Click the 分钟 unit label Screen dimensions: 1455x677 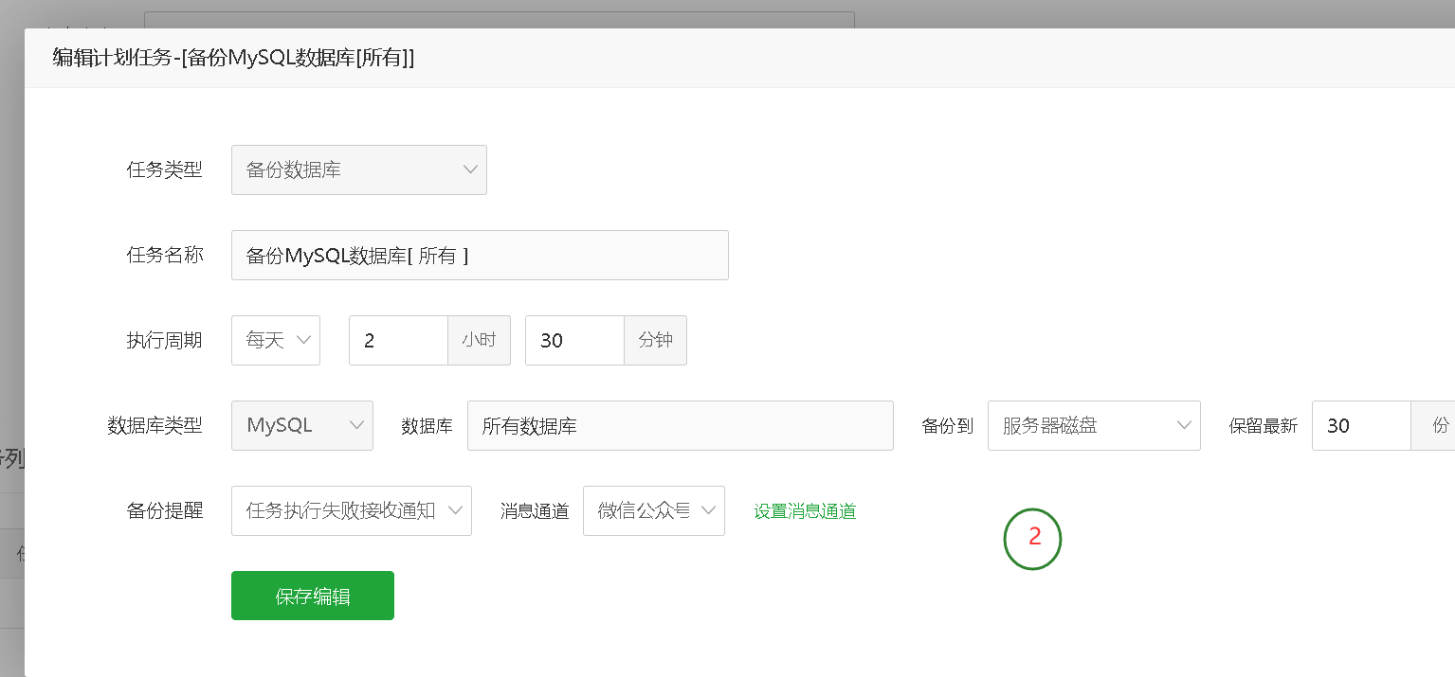[655, 340]
